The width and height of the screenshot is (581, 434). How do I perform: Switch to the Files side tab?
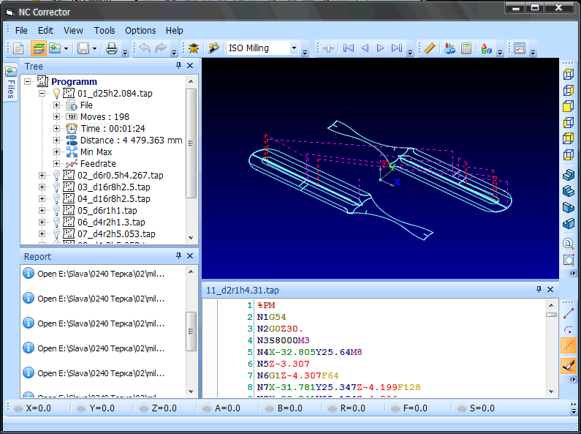click(x=10, y=84)
